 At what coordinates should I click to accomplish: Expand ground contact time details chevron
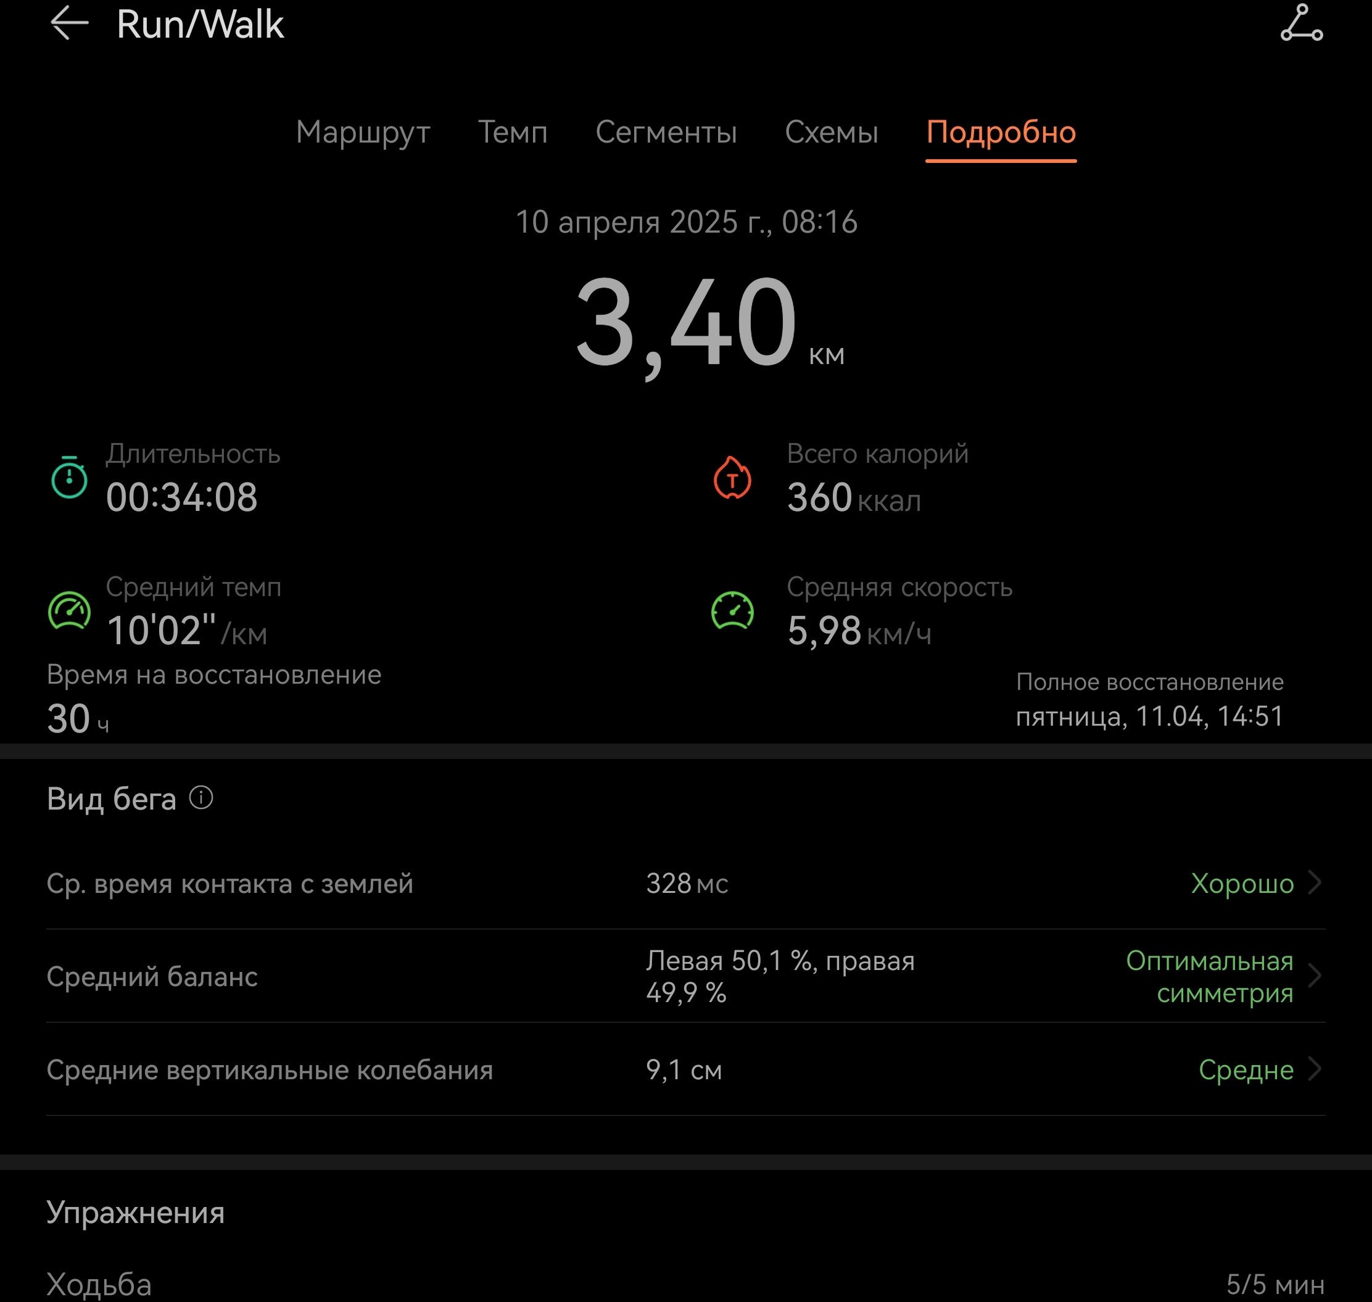1315,883
